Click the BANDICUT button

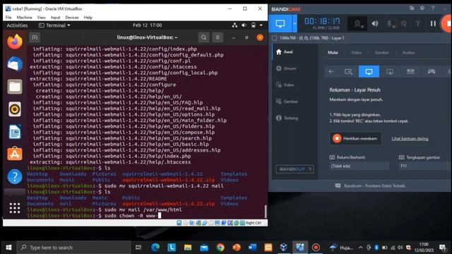pos(295,169)
